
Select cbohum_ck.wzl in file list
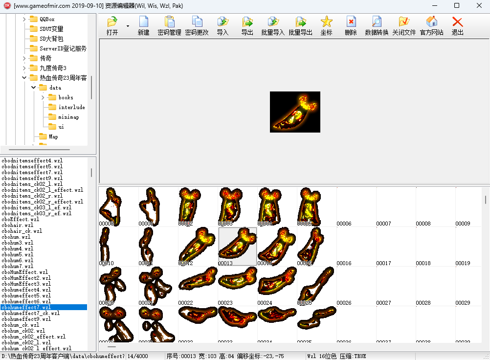21,325
